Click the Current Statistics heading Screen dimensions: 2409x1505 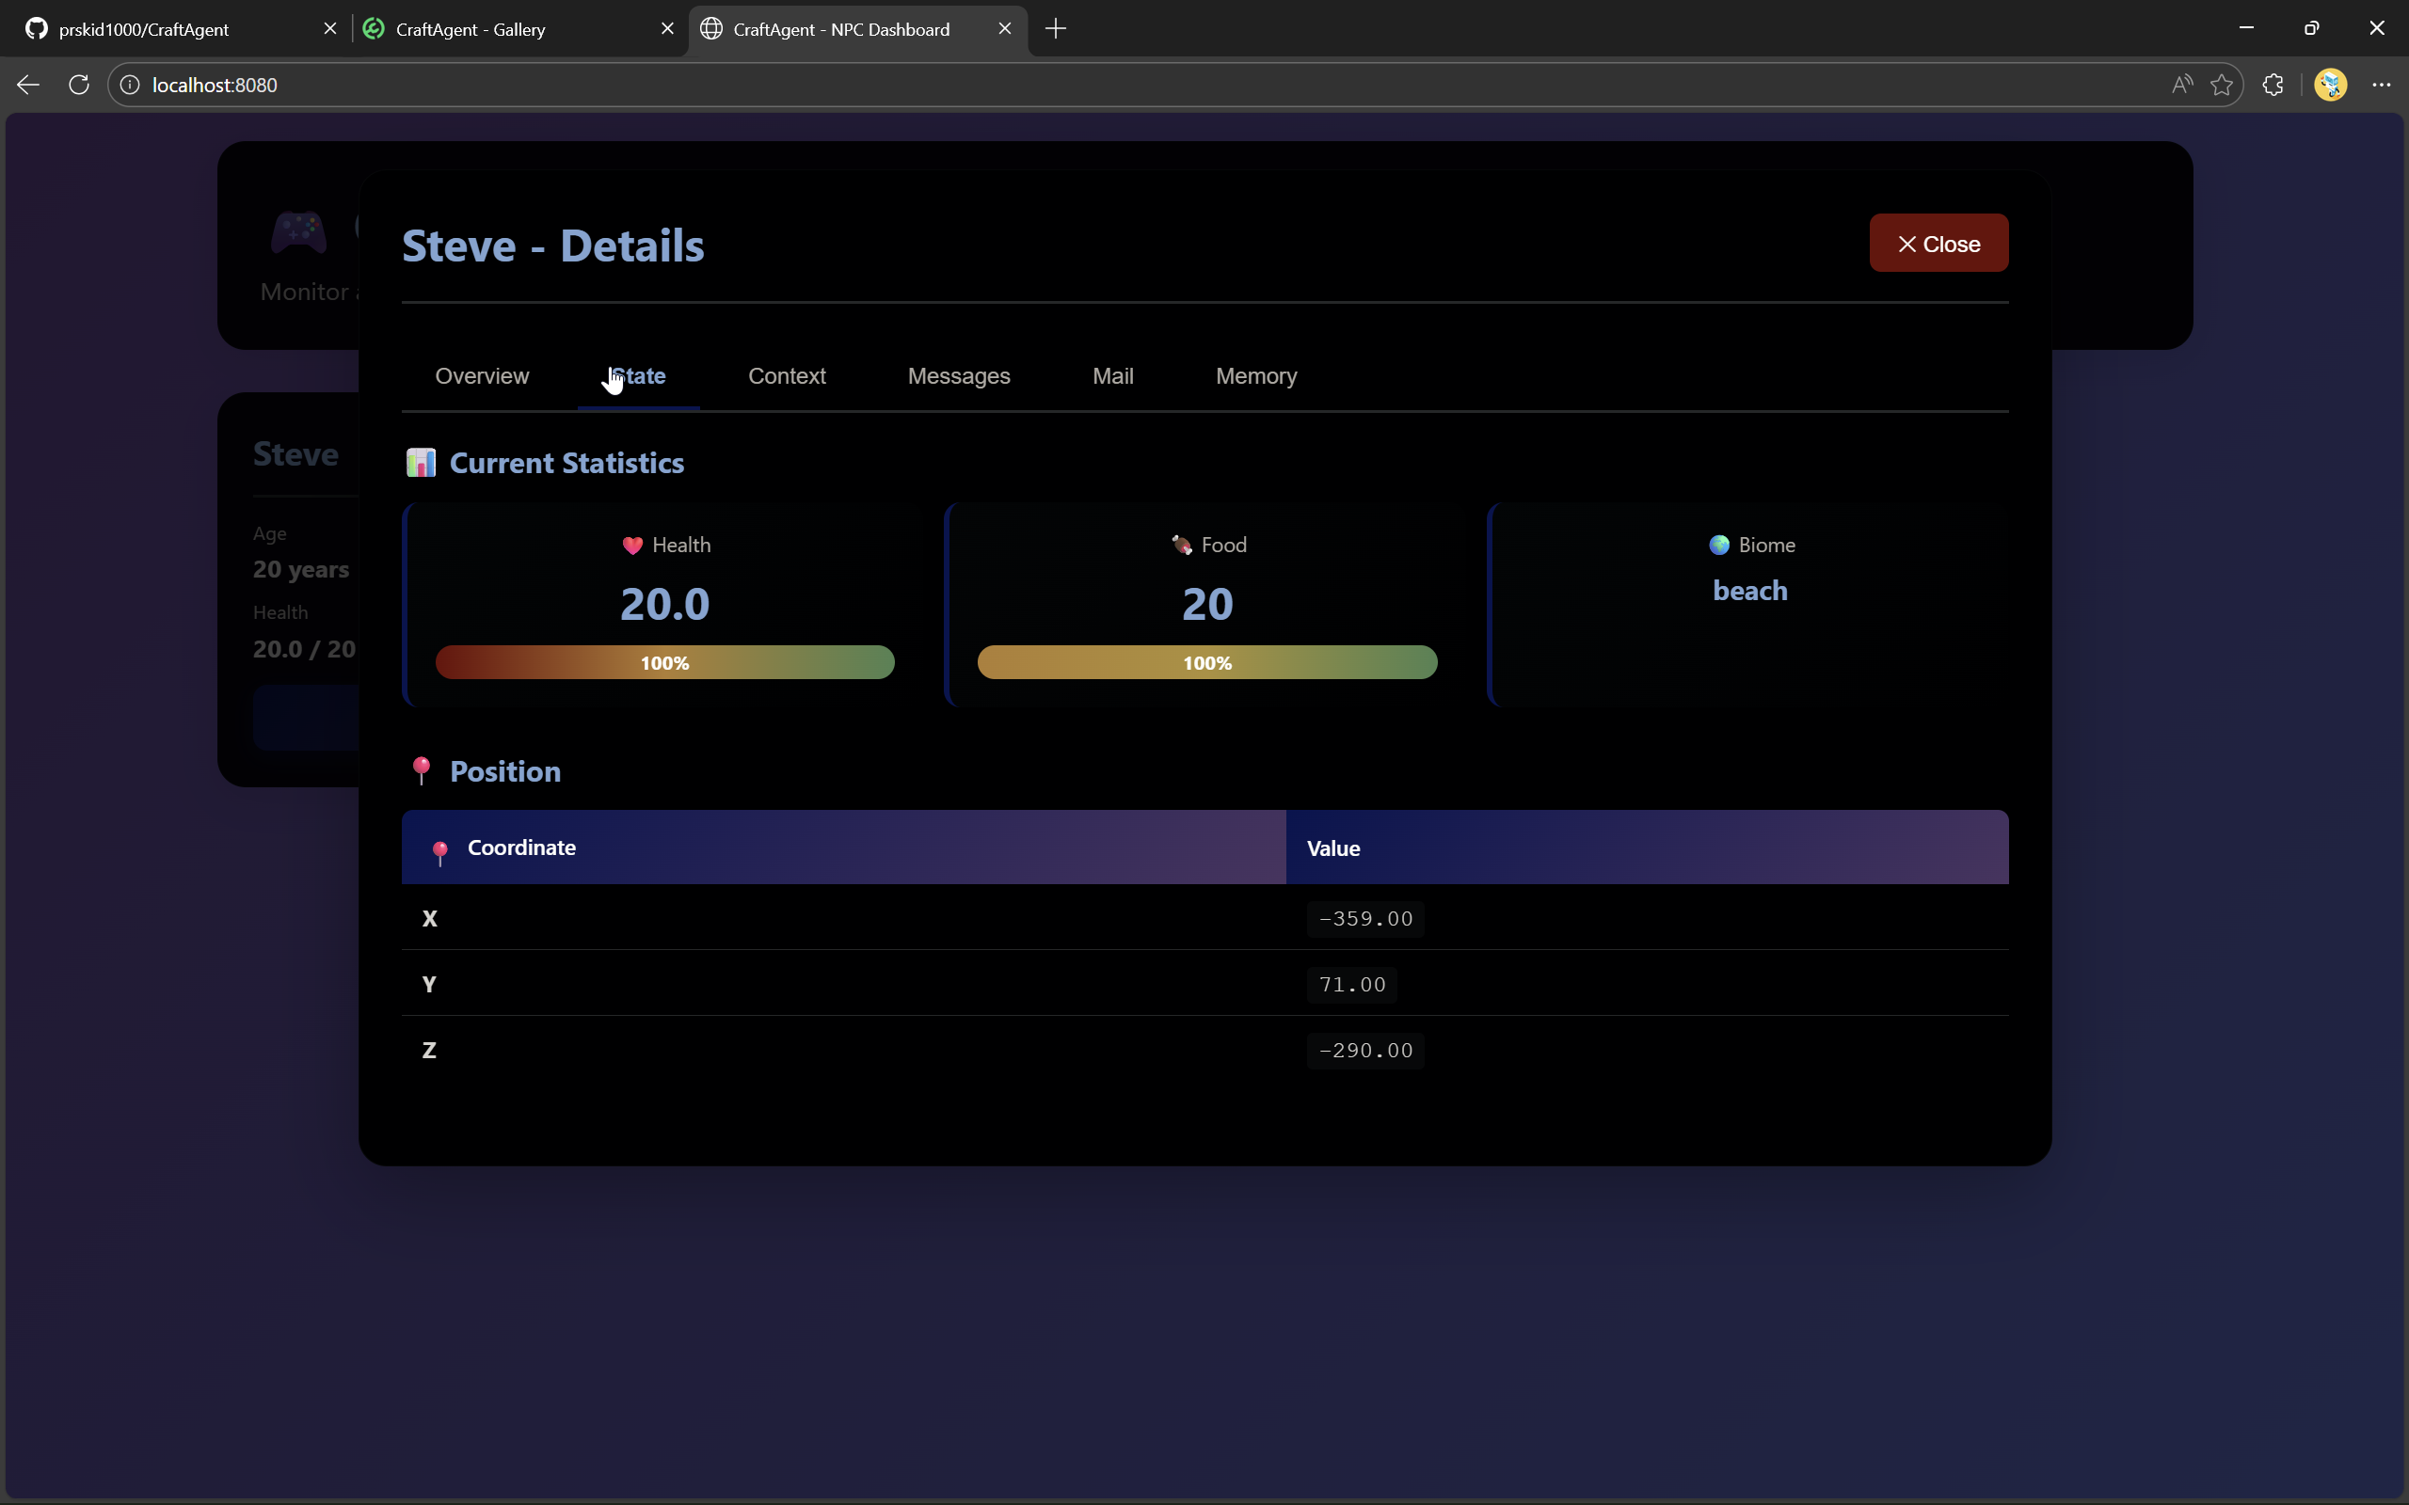point(566,463)
